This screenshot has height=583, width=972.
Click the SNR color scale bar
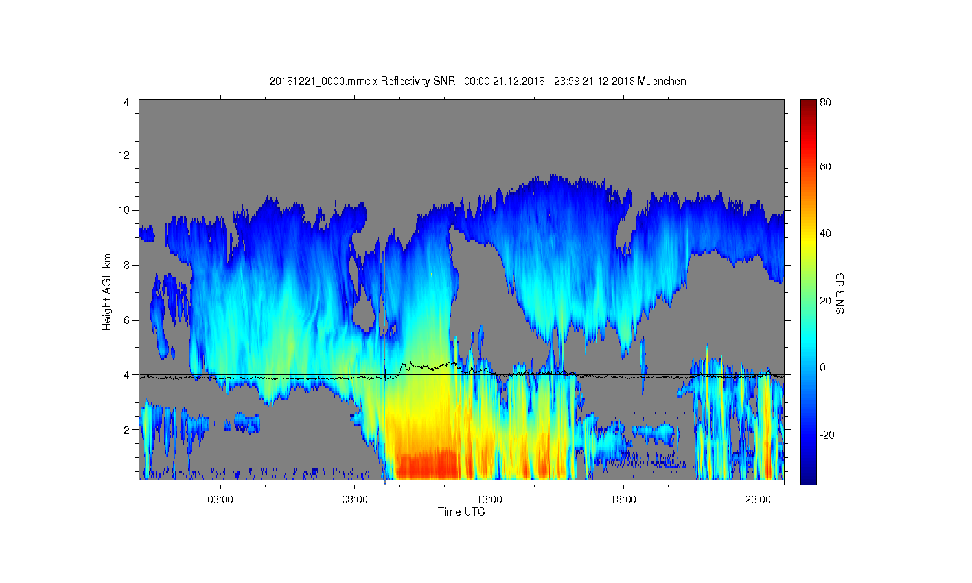coord(808,291)
